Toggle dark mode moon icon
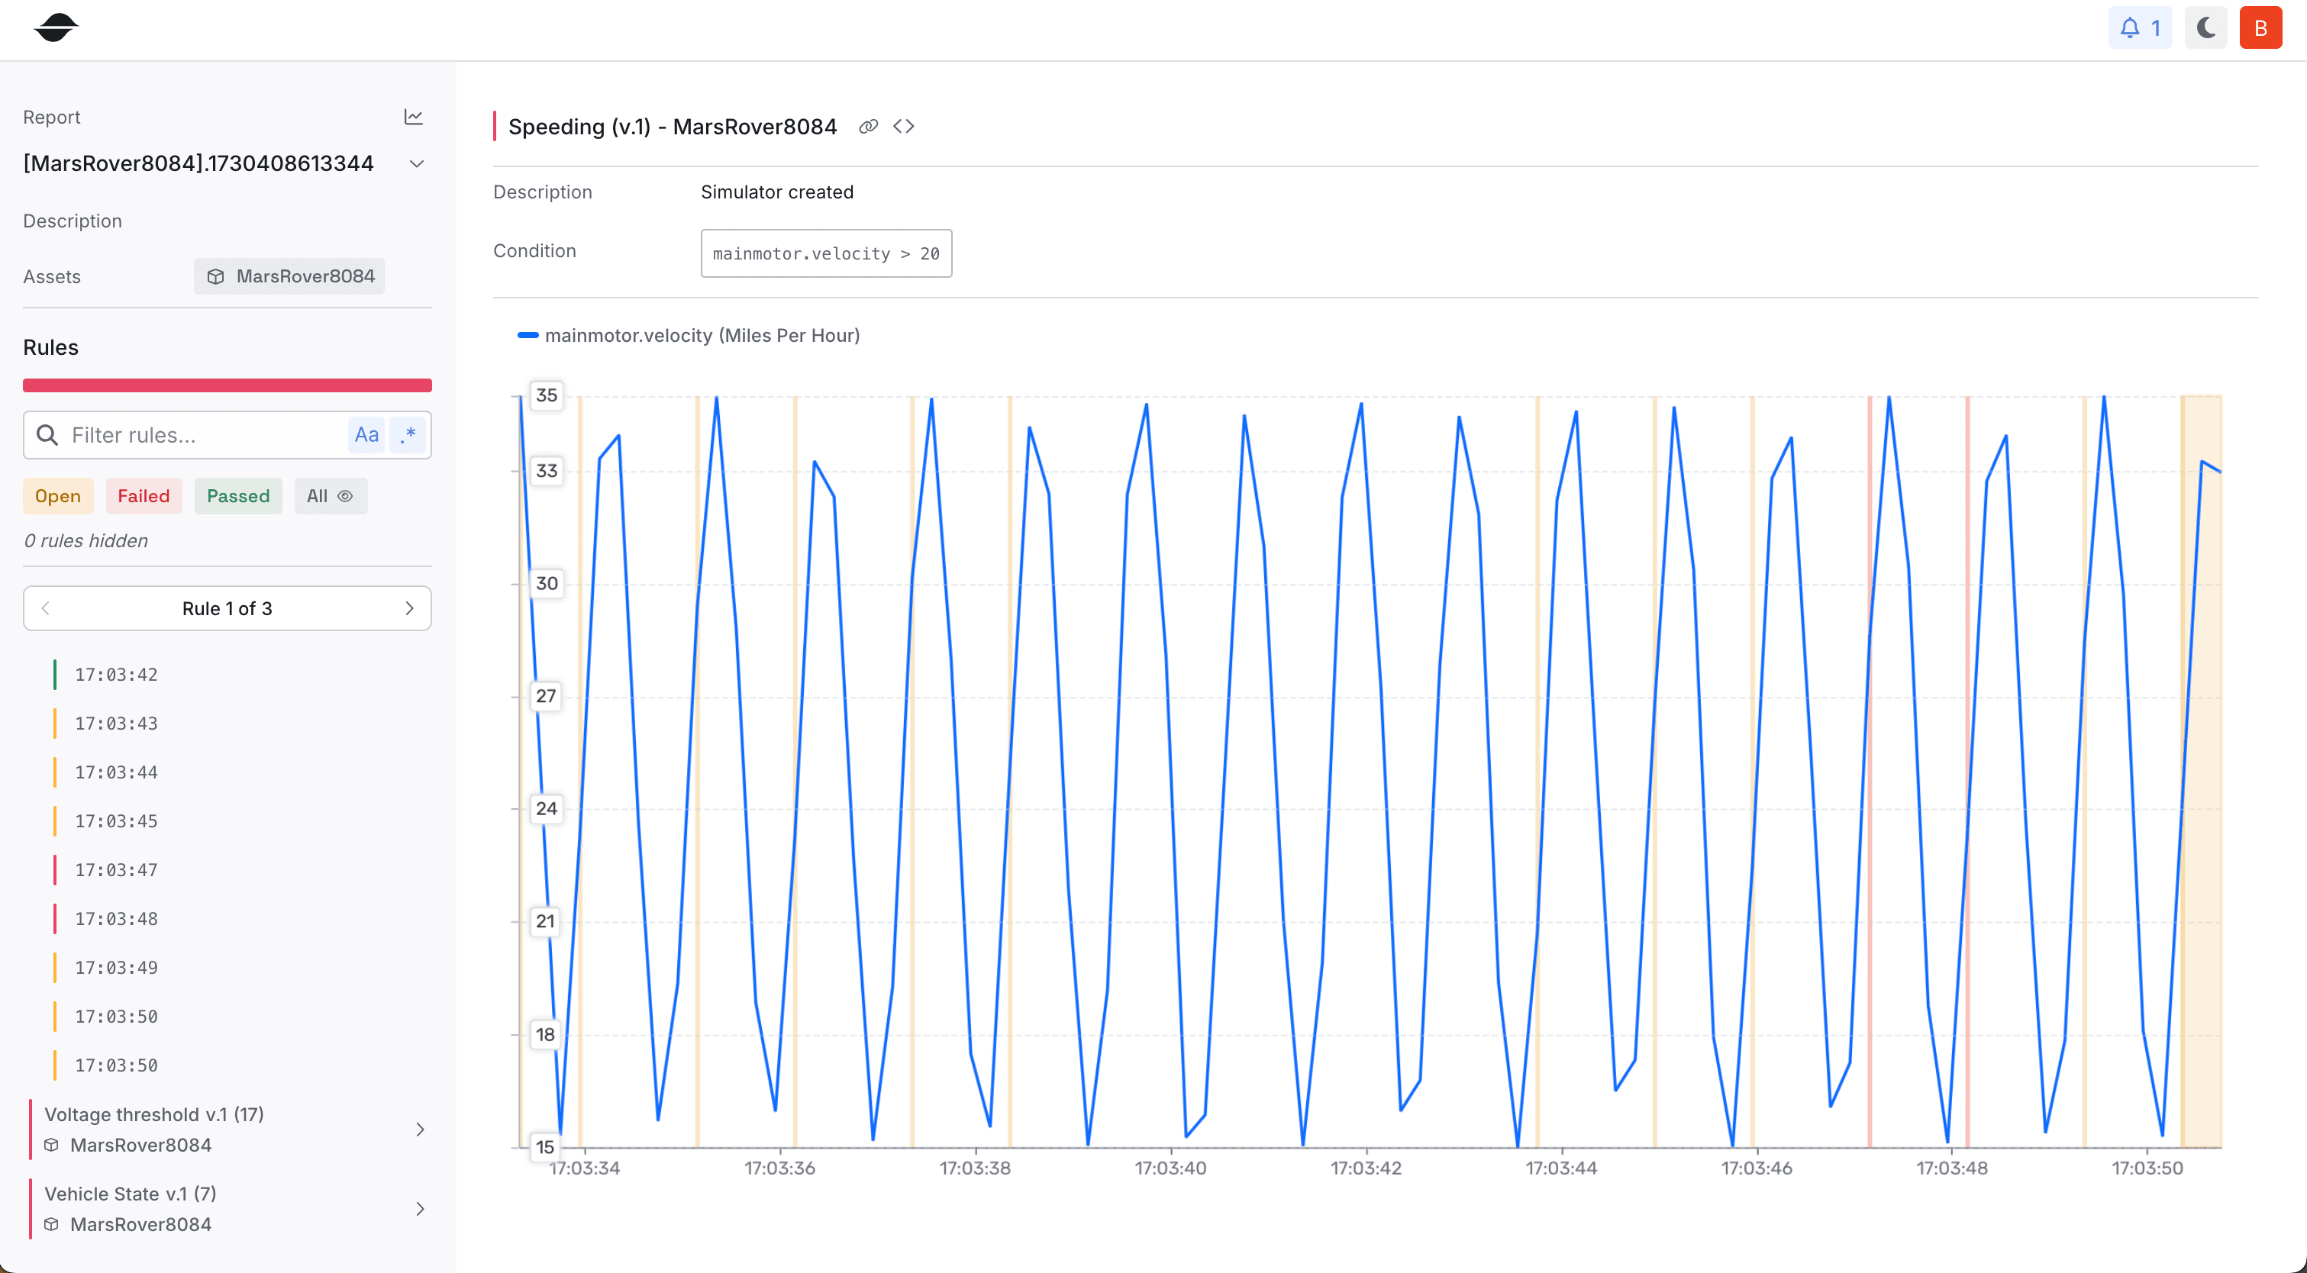 (x=2205, y=30)
